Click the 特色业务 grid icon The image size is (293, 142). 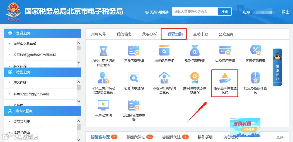point(10,72)
